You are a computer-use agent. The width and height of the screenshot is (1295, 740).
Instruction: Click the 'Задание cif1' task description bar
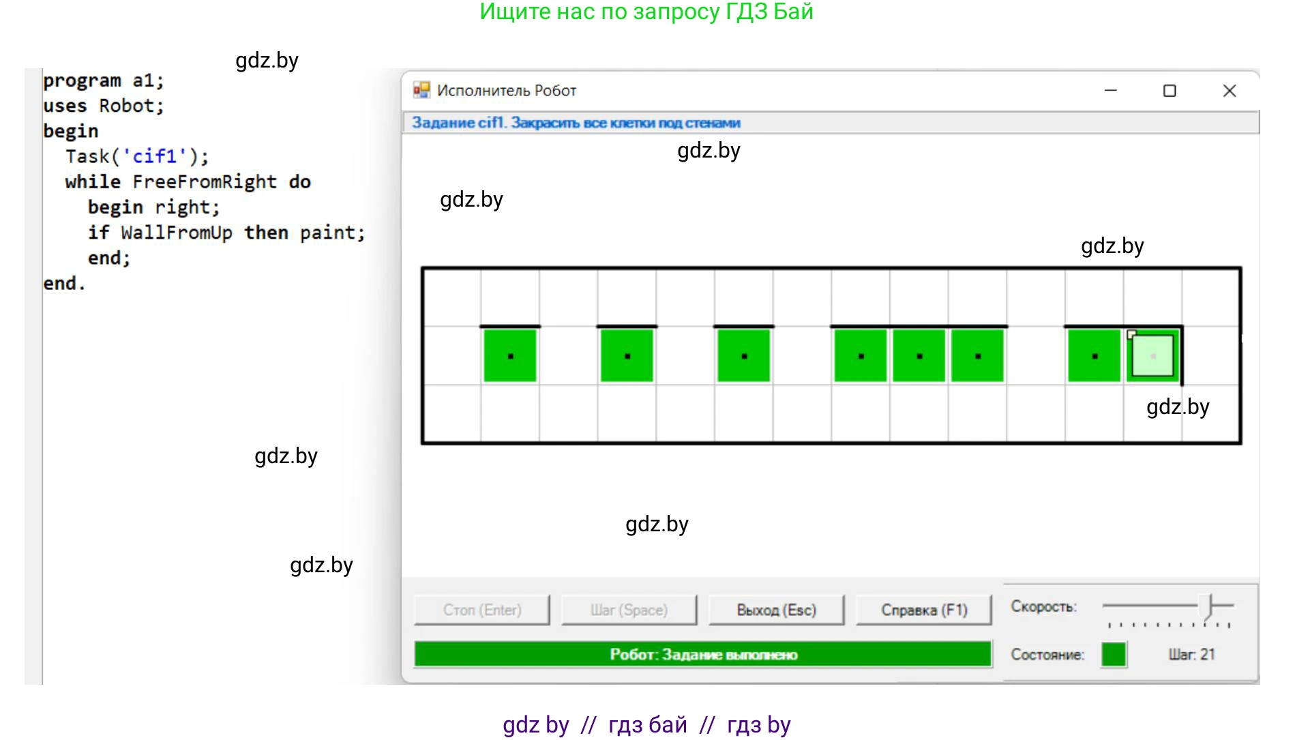click(x=576, y=123)
